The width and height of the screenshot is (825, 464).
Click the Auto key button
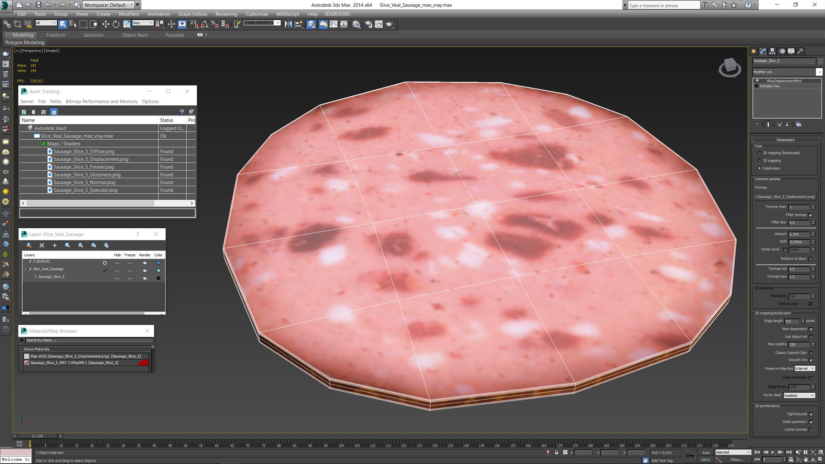(706, 452)
